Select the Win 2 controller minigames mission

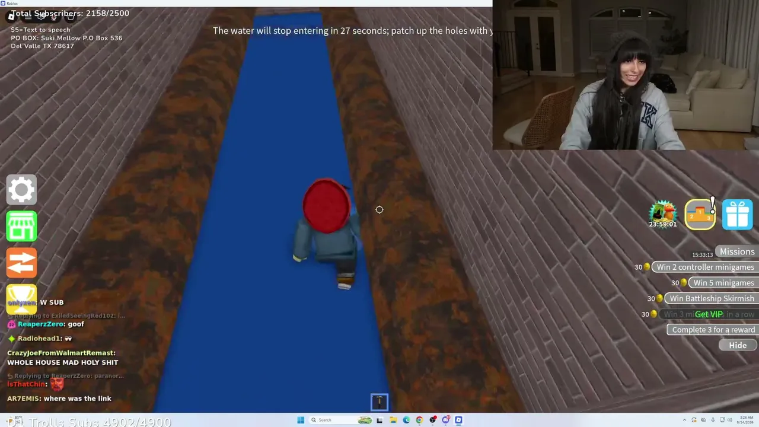[x=705, y=267]
